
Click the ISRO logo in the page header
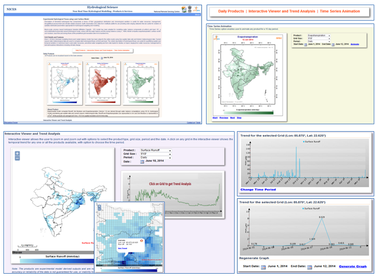pyautogui.click(x=196, y=9)
